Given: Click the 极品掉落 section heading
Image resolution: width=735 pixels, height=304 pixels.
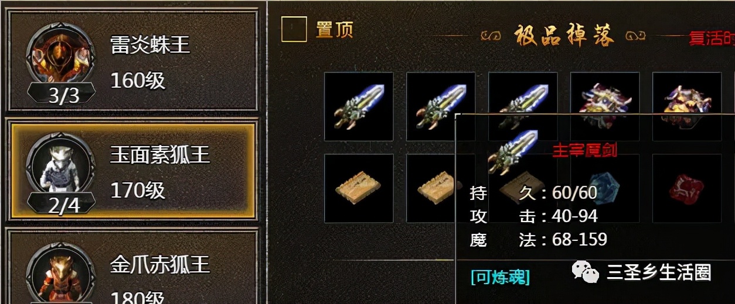Looking at the screenshot, I should click(564, 36).
